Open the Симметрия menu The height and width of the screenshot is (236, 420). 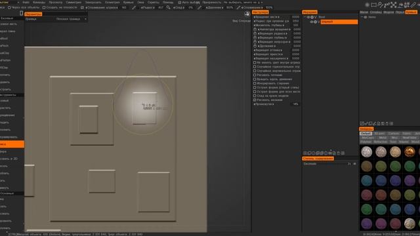73,2
